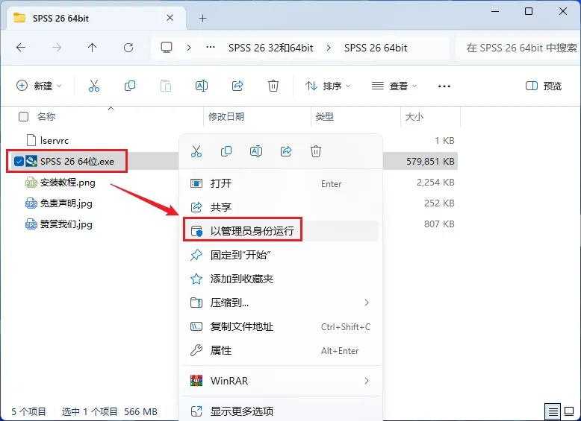581x421 pixels.
Task: Uncheck the SPSS 26 64位.exe checkbox
Action: point(19,161)
